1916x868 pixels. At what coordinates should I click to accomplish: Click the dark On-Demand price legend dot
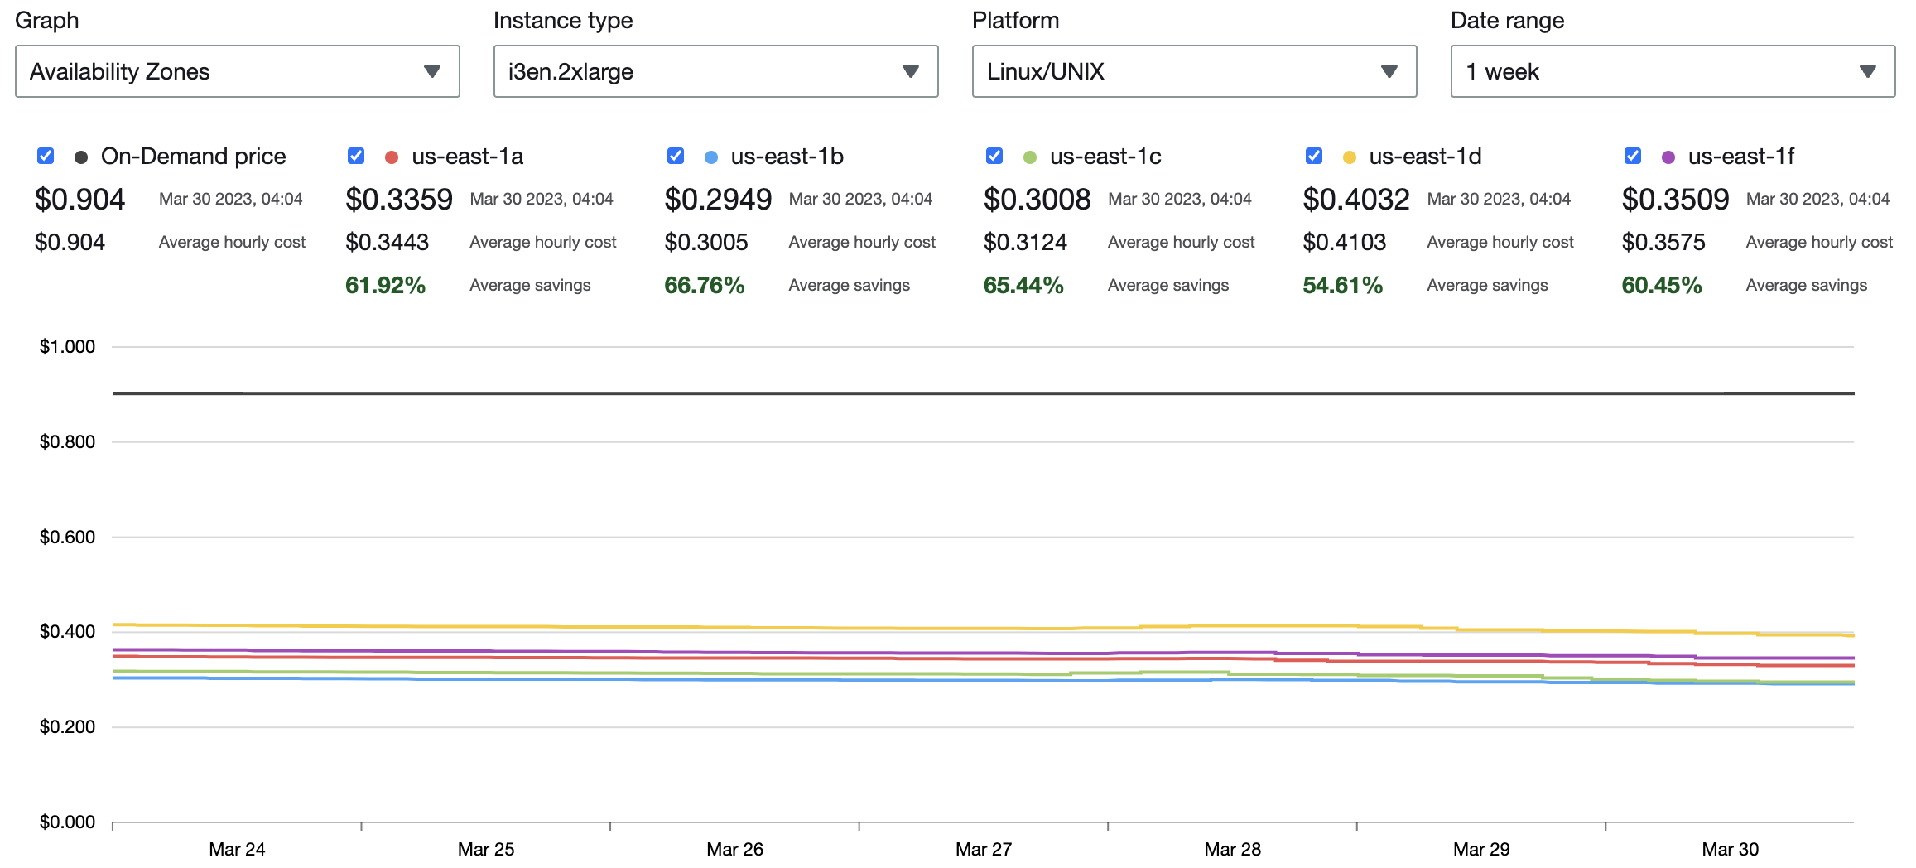[81, 157]
